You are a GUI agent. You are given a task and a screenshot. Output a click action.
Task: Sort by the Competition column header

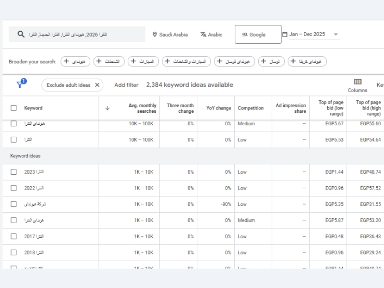tap(251, 108)
